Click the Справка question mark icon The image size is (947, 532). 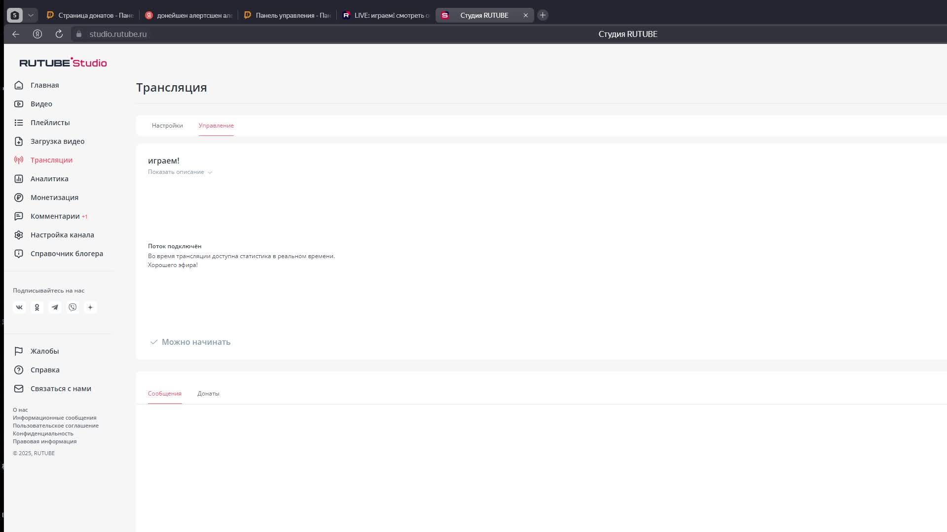tap(19, 370)
